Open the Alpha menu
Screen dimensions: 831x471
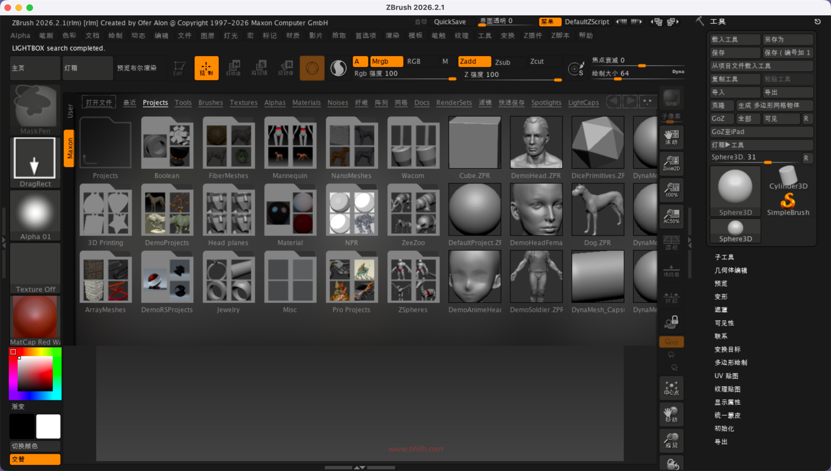pyautogui.click(x=20, y=36)
